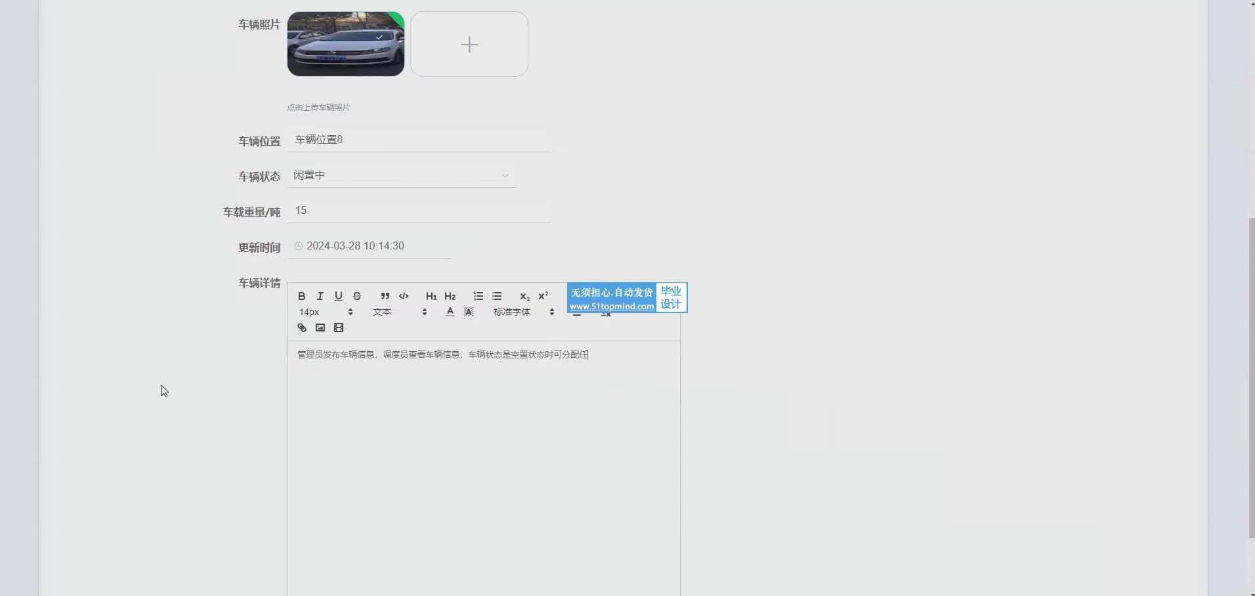Viewport: 1255px width, 596px height.
Task: Expand the 车辆状态 status dropdown
Action: tap(402, 175)
